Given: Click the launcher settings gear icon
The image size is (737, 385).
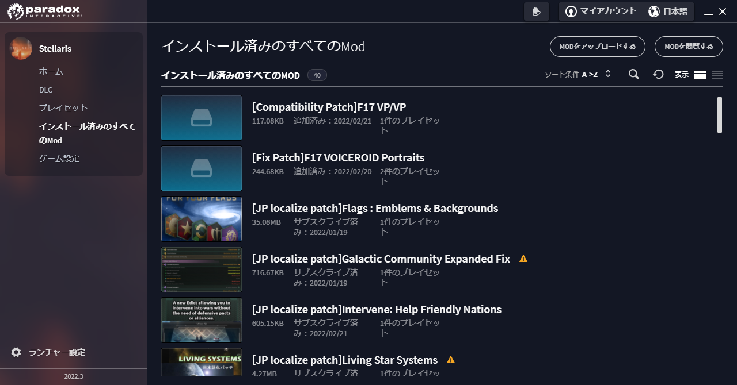Looking at the screenshot, I should [x=16, y=352].
